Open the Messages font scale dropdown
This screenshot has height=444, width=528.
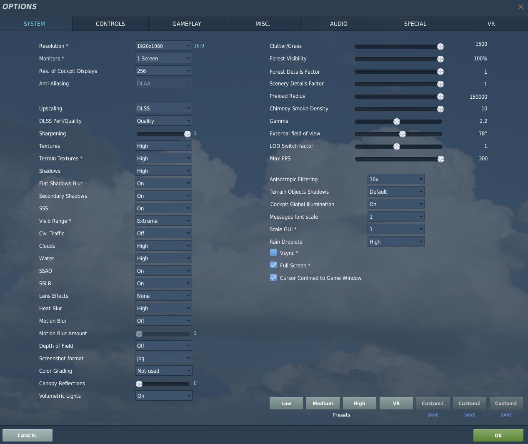[x=396, y=217]
